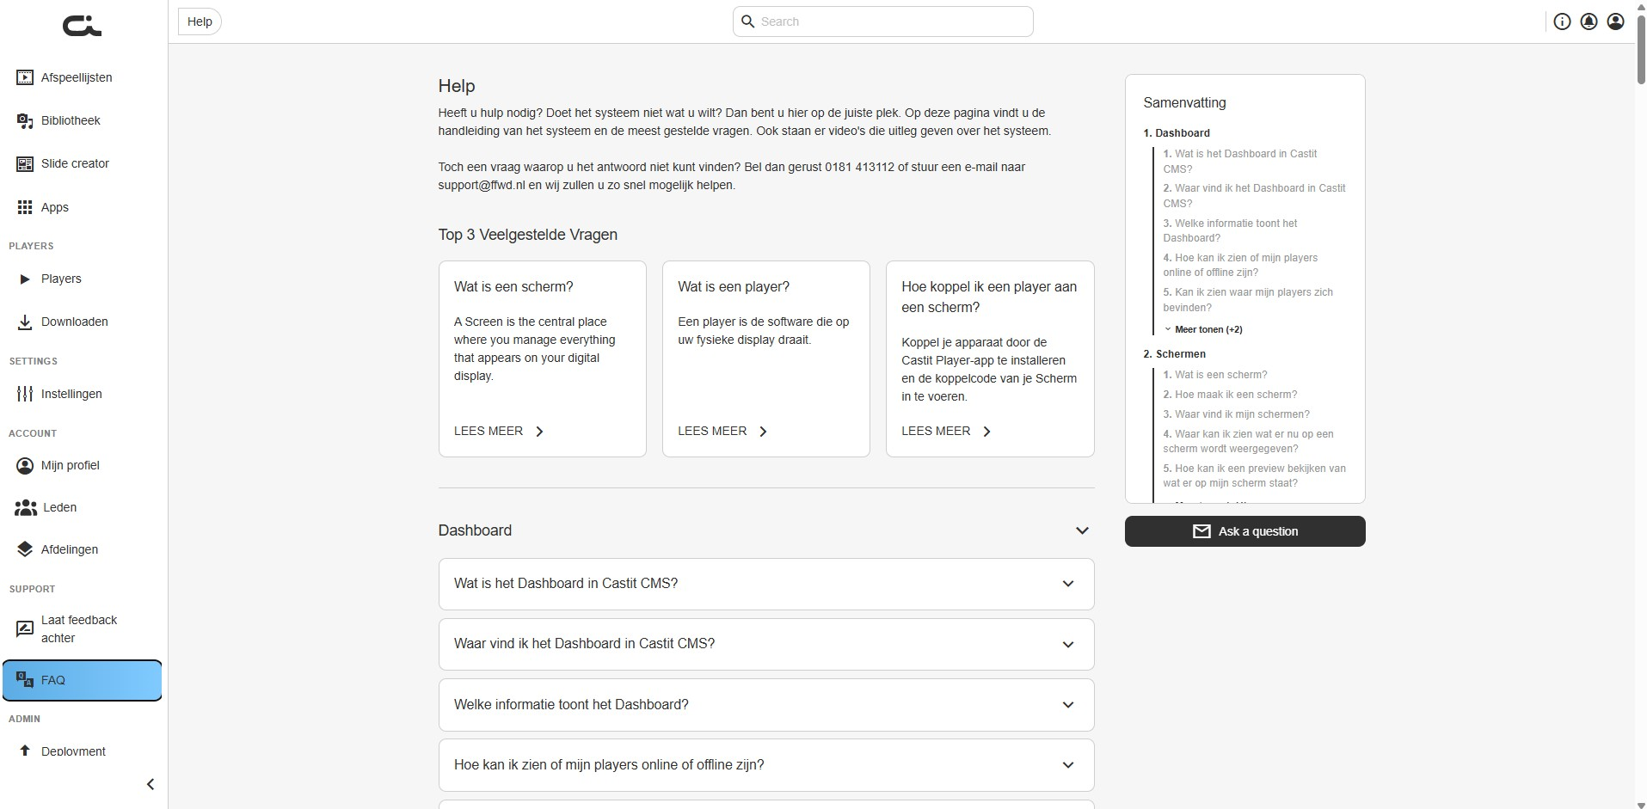The image size is (1647, 809).
Task: Click the Deployment upload arrow icon
Action: 25,751
